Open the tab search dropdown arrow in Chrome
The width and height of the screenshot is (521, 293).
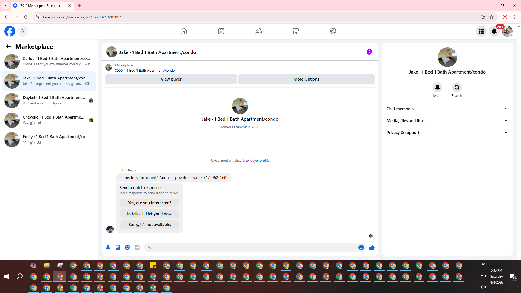5,5
